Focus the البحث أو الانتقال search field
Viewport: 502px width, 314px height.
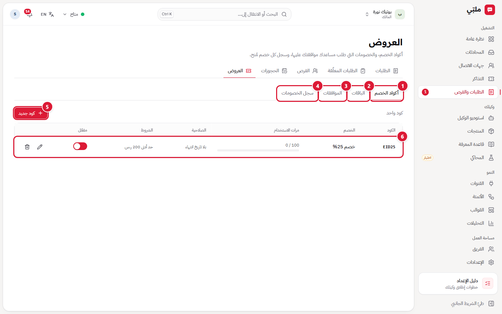click(225, 14)
